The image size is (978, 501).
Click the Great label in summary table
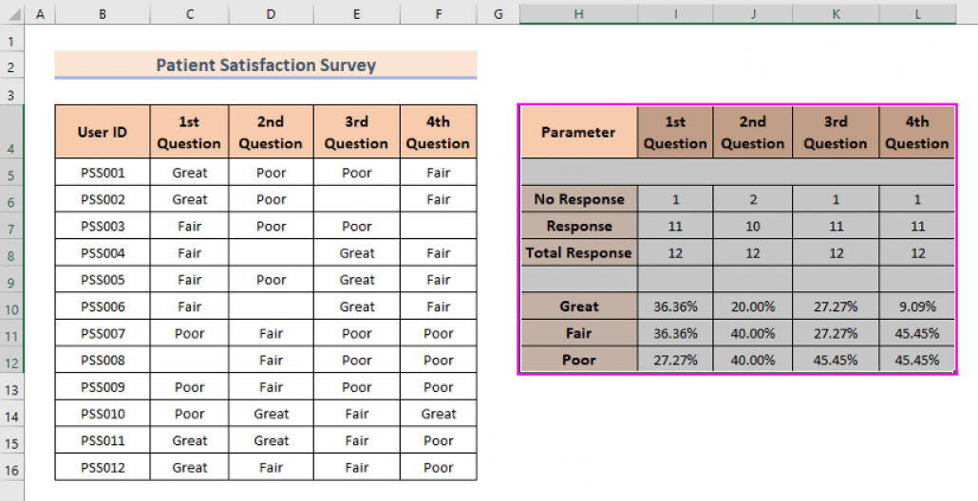(x=578, y=306)
